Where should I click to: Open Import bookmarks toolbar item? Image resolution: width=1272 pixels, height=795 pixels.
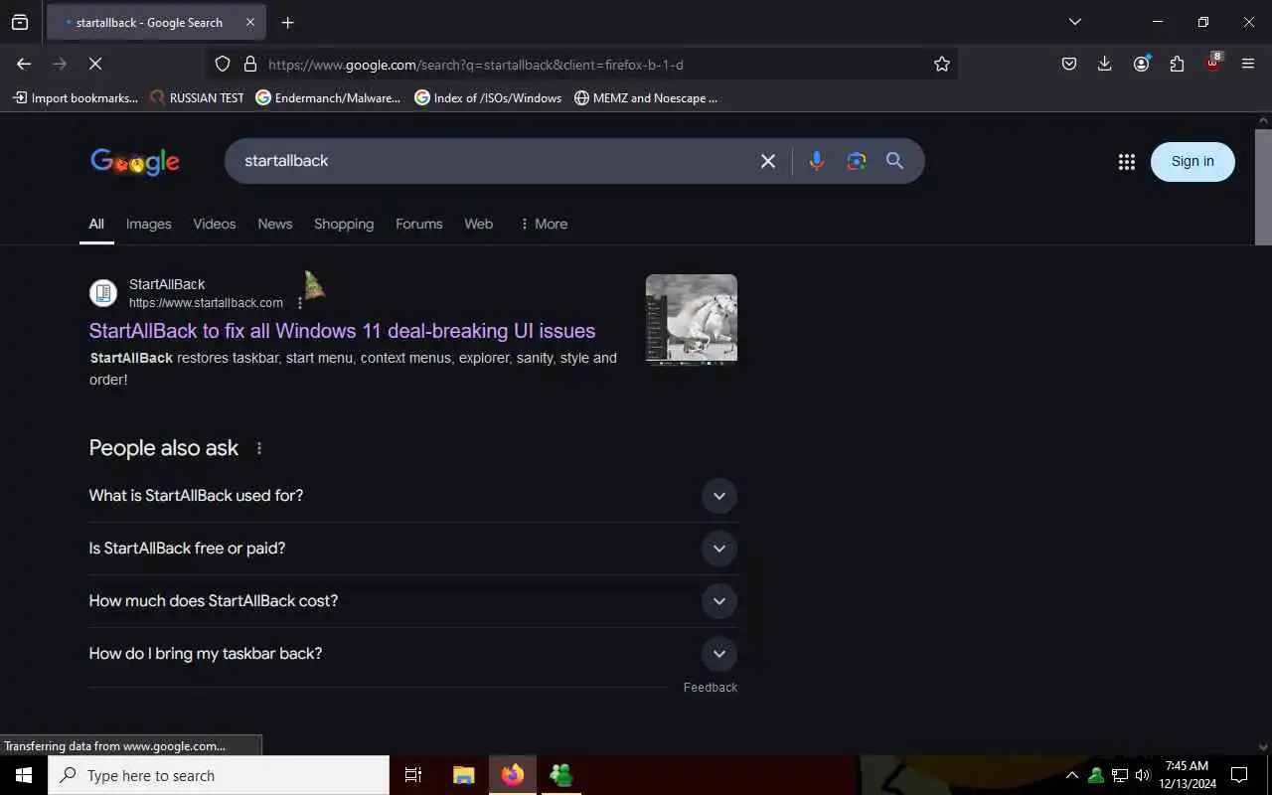(76, 97)
